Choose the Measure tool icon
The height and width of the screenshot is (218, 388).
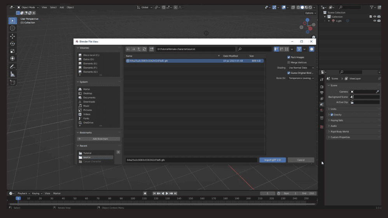[12, 74]
